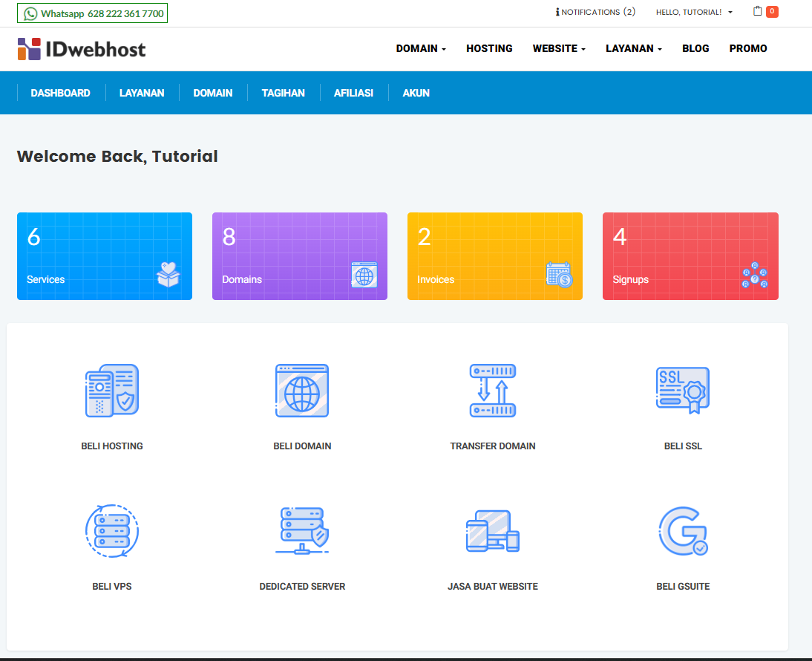Expand the Layanan dropdown in top navigation

(x=633, y=48)
